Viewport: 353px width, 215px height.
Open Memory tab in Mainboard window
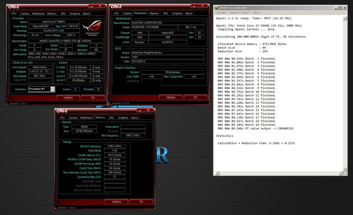[x=154, y=13]
